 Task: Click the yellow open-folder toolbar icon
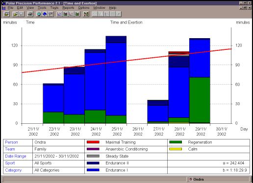[15, 14]
